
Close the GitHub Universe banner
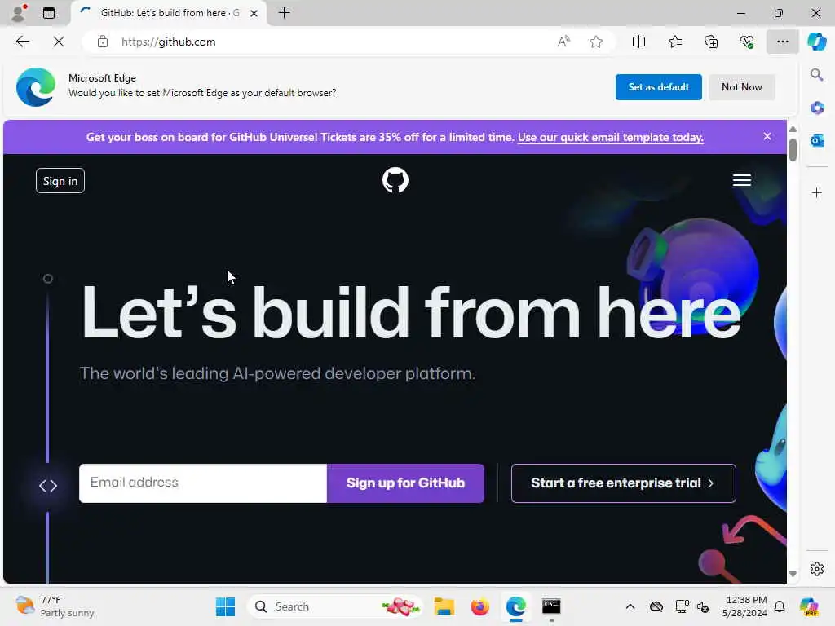click(x=767, y=136)
